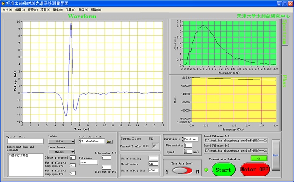Click the green Spectrum amplitude plot

pyautogui.click(x=230, y=43)
